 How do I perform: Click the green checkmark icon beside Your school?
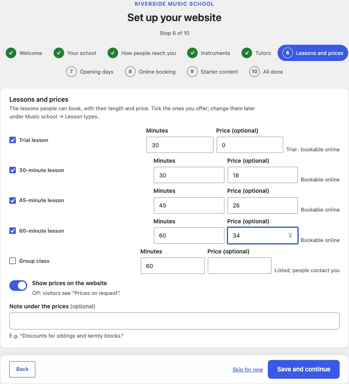point(59,53)
